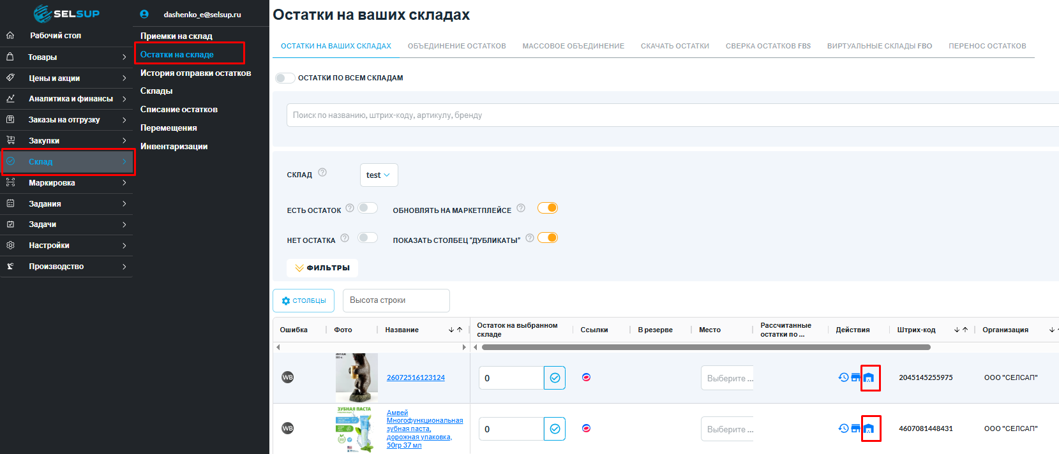1059x454 pixels.
Task: Open the marketplace link icon in the second row
Action: click(586, 428)
